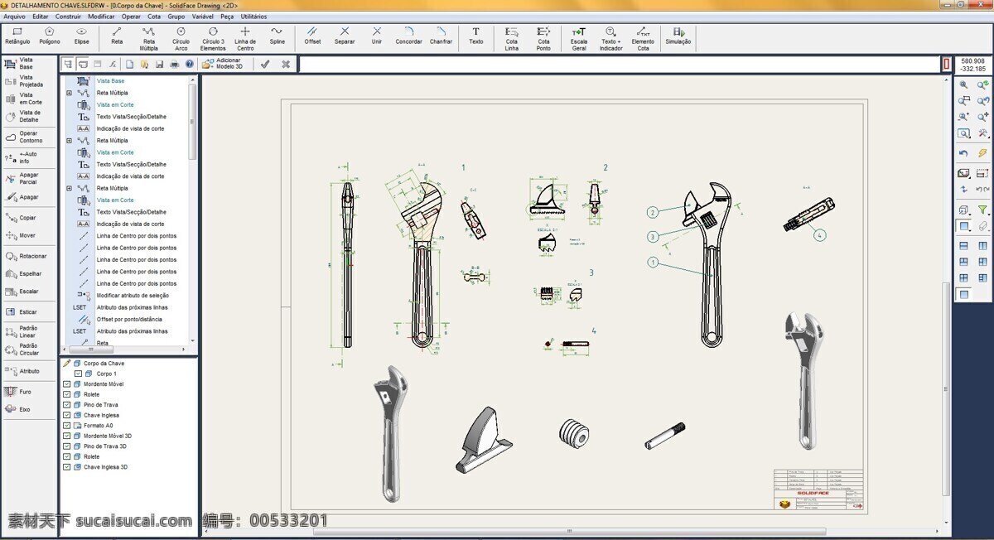The width and height of the screenshot is (994, 540).
Task: Toggle the Mordente Móvel checkbox
Action: 67,384
